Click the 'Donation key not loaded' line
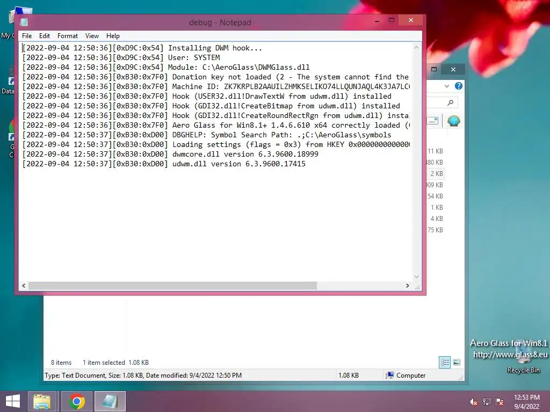550x412 pixels. tap(216, 77)
